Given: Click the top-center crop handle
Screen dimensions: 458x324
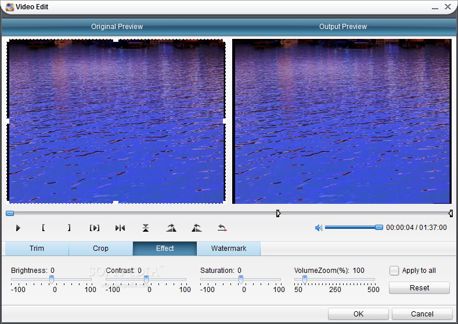Looking at the screenshot, I should pyautogui.click(x=116, y=40).
